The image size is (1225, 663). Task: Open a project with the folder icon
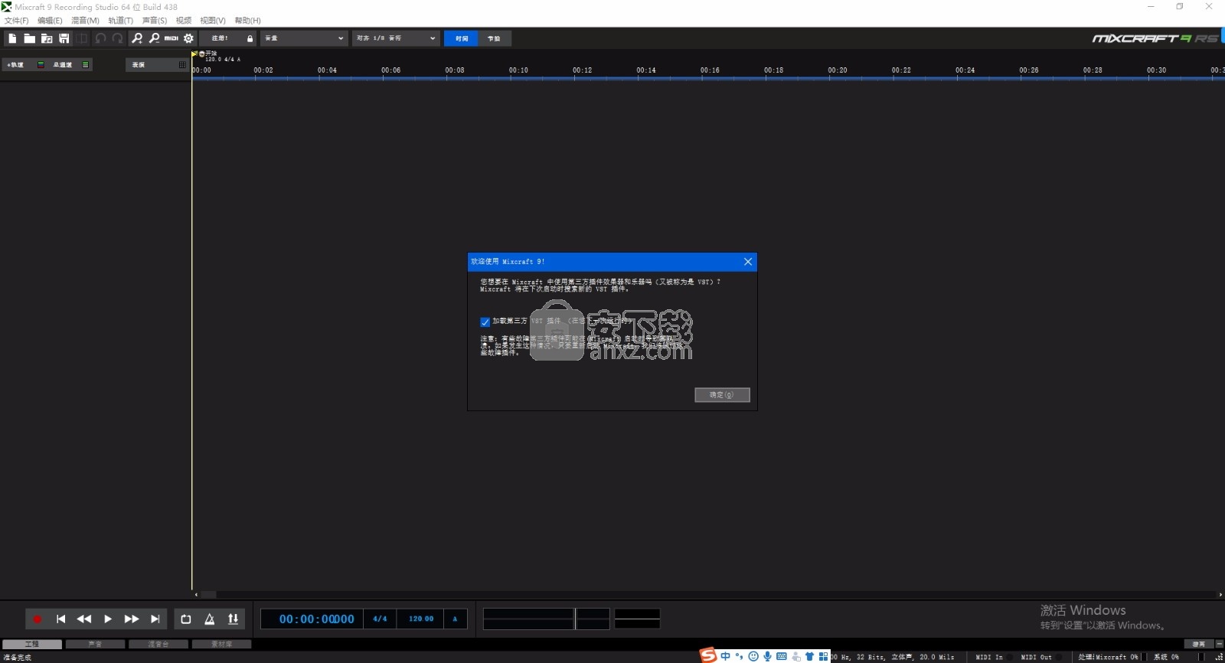coord(29,38)
